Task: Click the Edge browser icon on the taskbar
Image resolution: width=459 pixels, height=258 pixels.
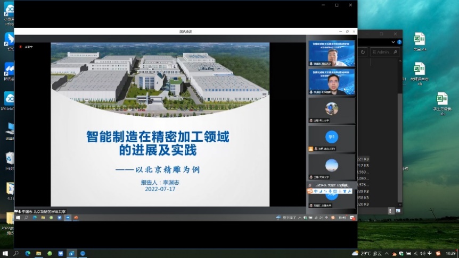Action: [27, 253]
